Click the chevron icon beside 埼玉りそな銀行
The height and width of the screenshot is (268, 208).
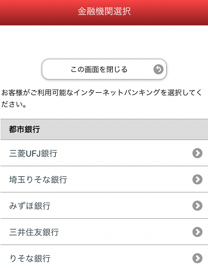pos(197,179)
